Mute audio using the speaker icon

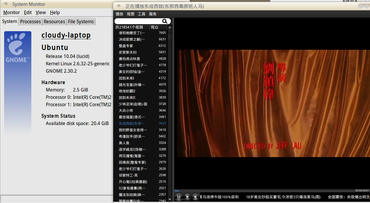pyautogui.click(x=195, y=197)
